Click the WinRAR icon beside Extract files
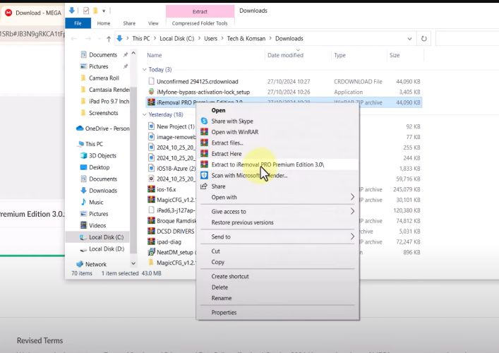The image size is (499, 353). [204, 143]
